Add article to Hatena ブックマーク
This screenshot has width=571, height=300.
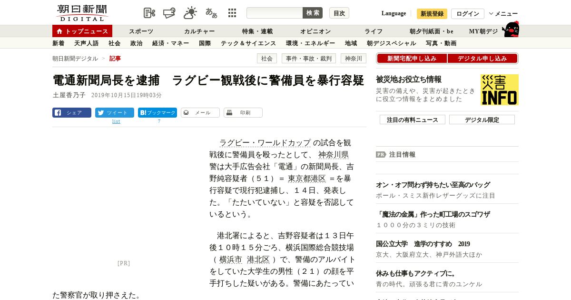coord(158,113)
